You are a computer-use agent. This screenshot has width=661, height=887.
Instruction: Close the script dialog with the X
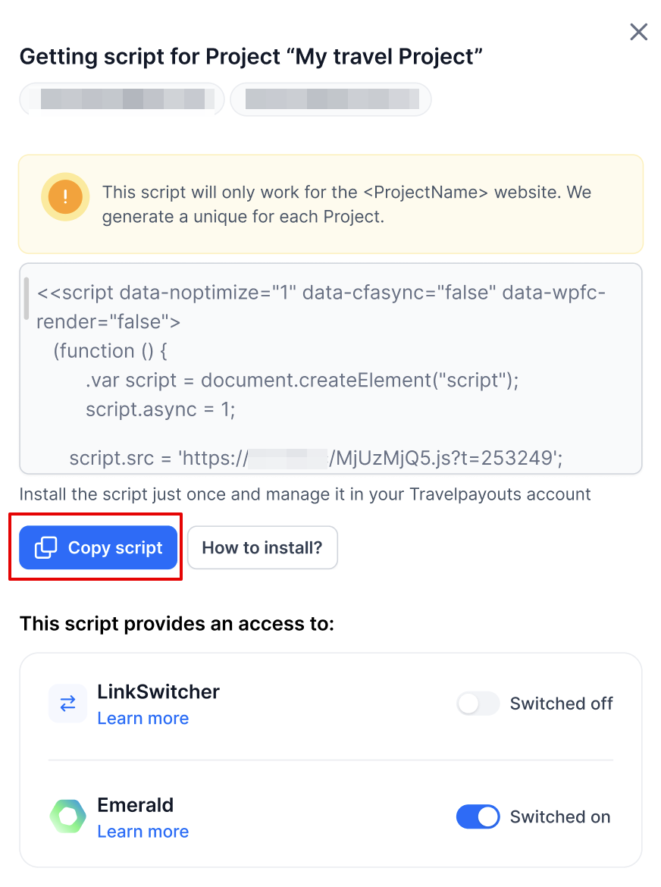click(x=638, y=32)
